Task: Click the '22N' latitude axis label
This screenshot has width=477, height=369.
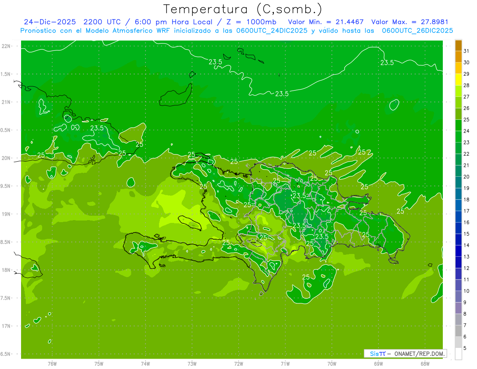Action: click(6, 46)
